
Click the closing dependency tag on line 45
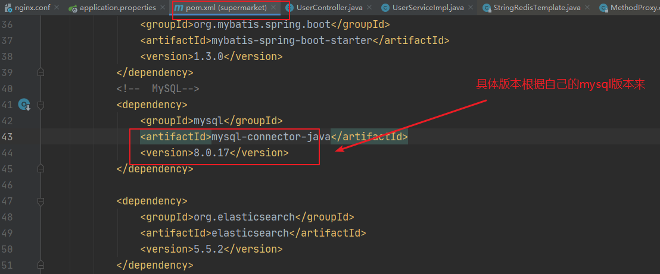coord(155,169)
